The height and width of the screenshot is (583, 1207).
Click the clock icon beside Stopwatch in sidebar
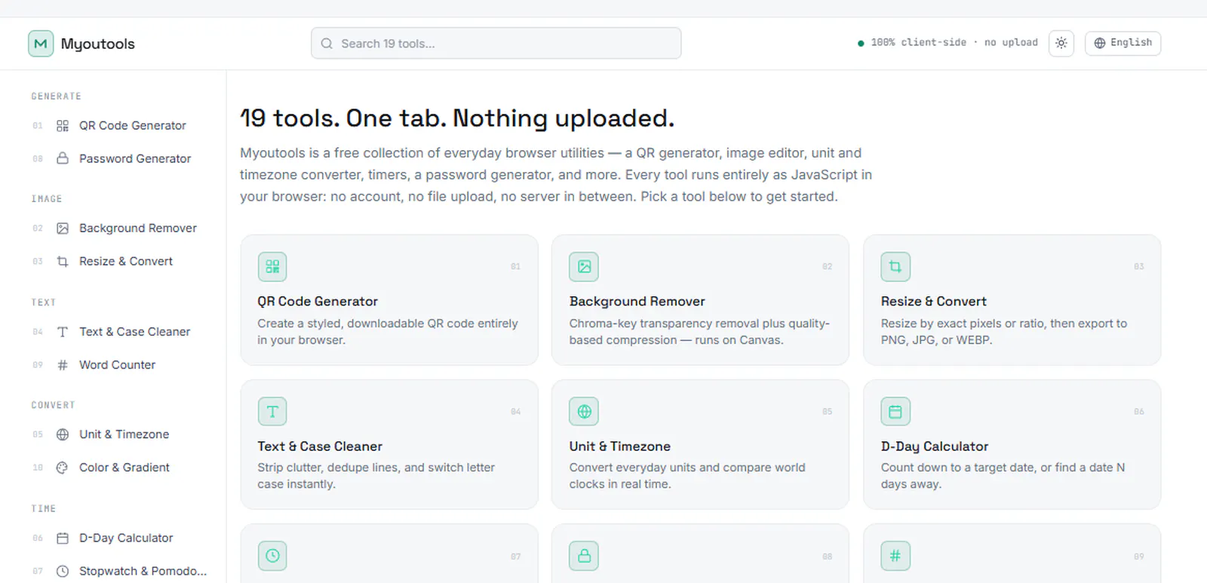[x=63, y=572]
